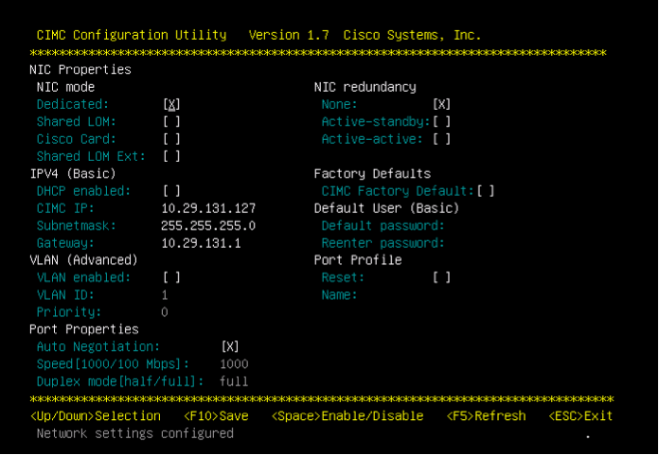Click the CIMC IP address field
Screen dimensions: 659x455
point(208,208)
